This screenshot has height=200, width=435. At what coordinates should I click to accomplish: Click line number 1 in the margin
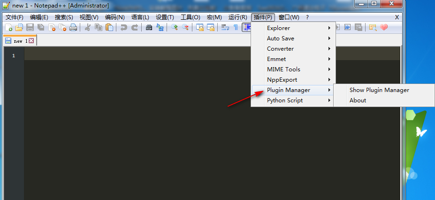click(x=13, y=56)
